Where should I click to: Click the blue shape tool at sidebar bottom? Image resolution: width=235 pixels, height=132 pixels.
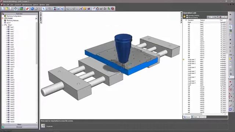(x=230, y=110)
